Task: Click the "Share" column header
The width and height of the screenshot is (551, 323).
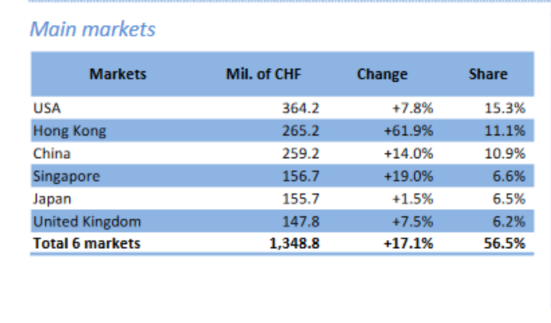Action: pyautogui.click(x=488, y=74)
